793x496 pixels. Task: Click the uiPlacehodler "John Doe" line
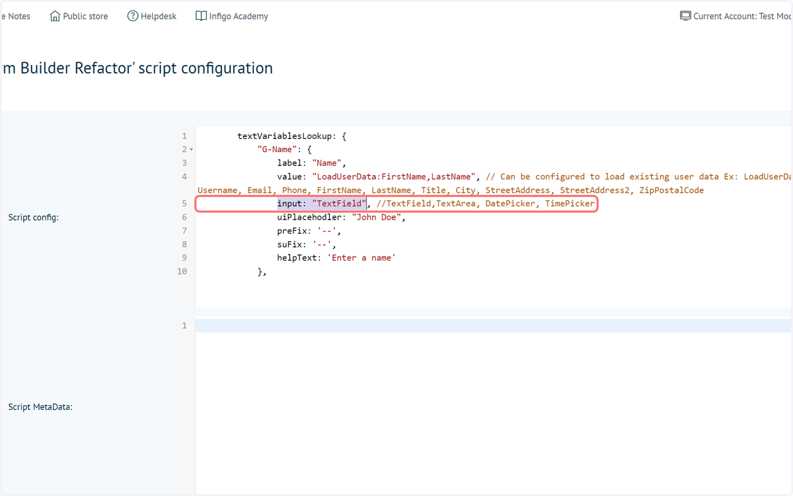(341, 217)
